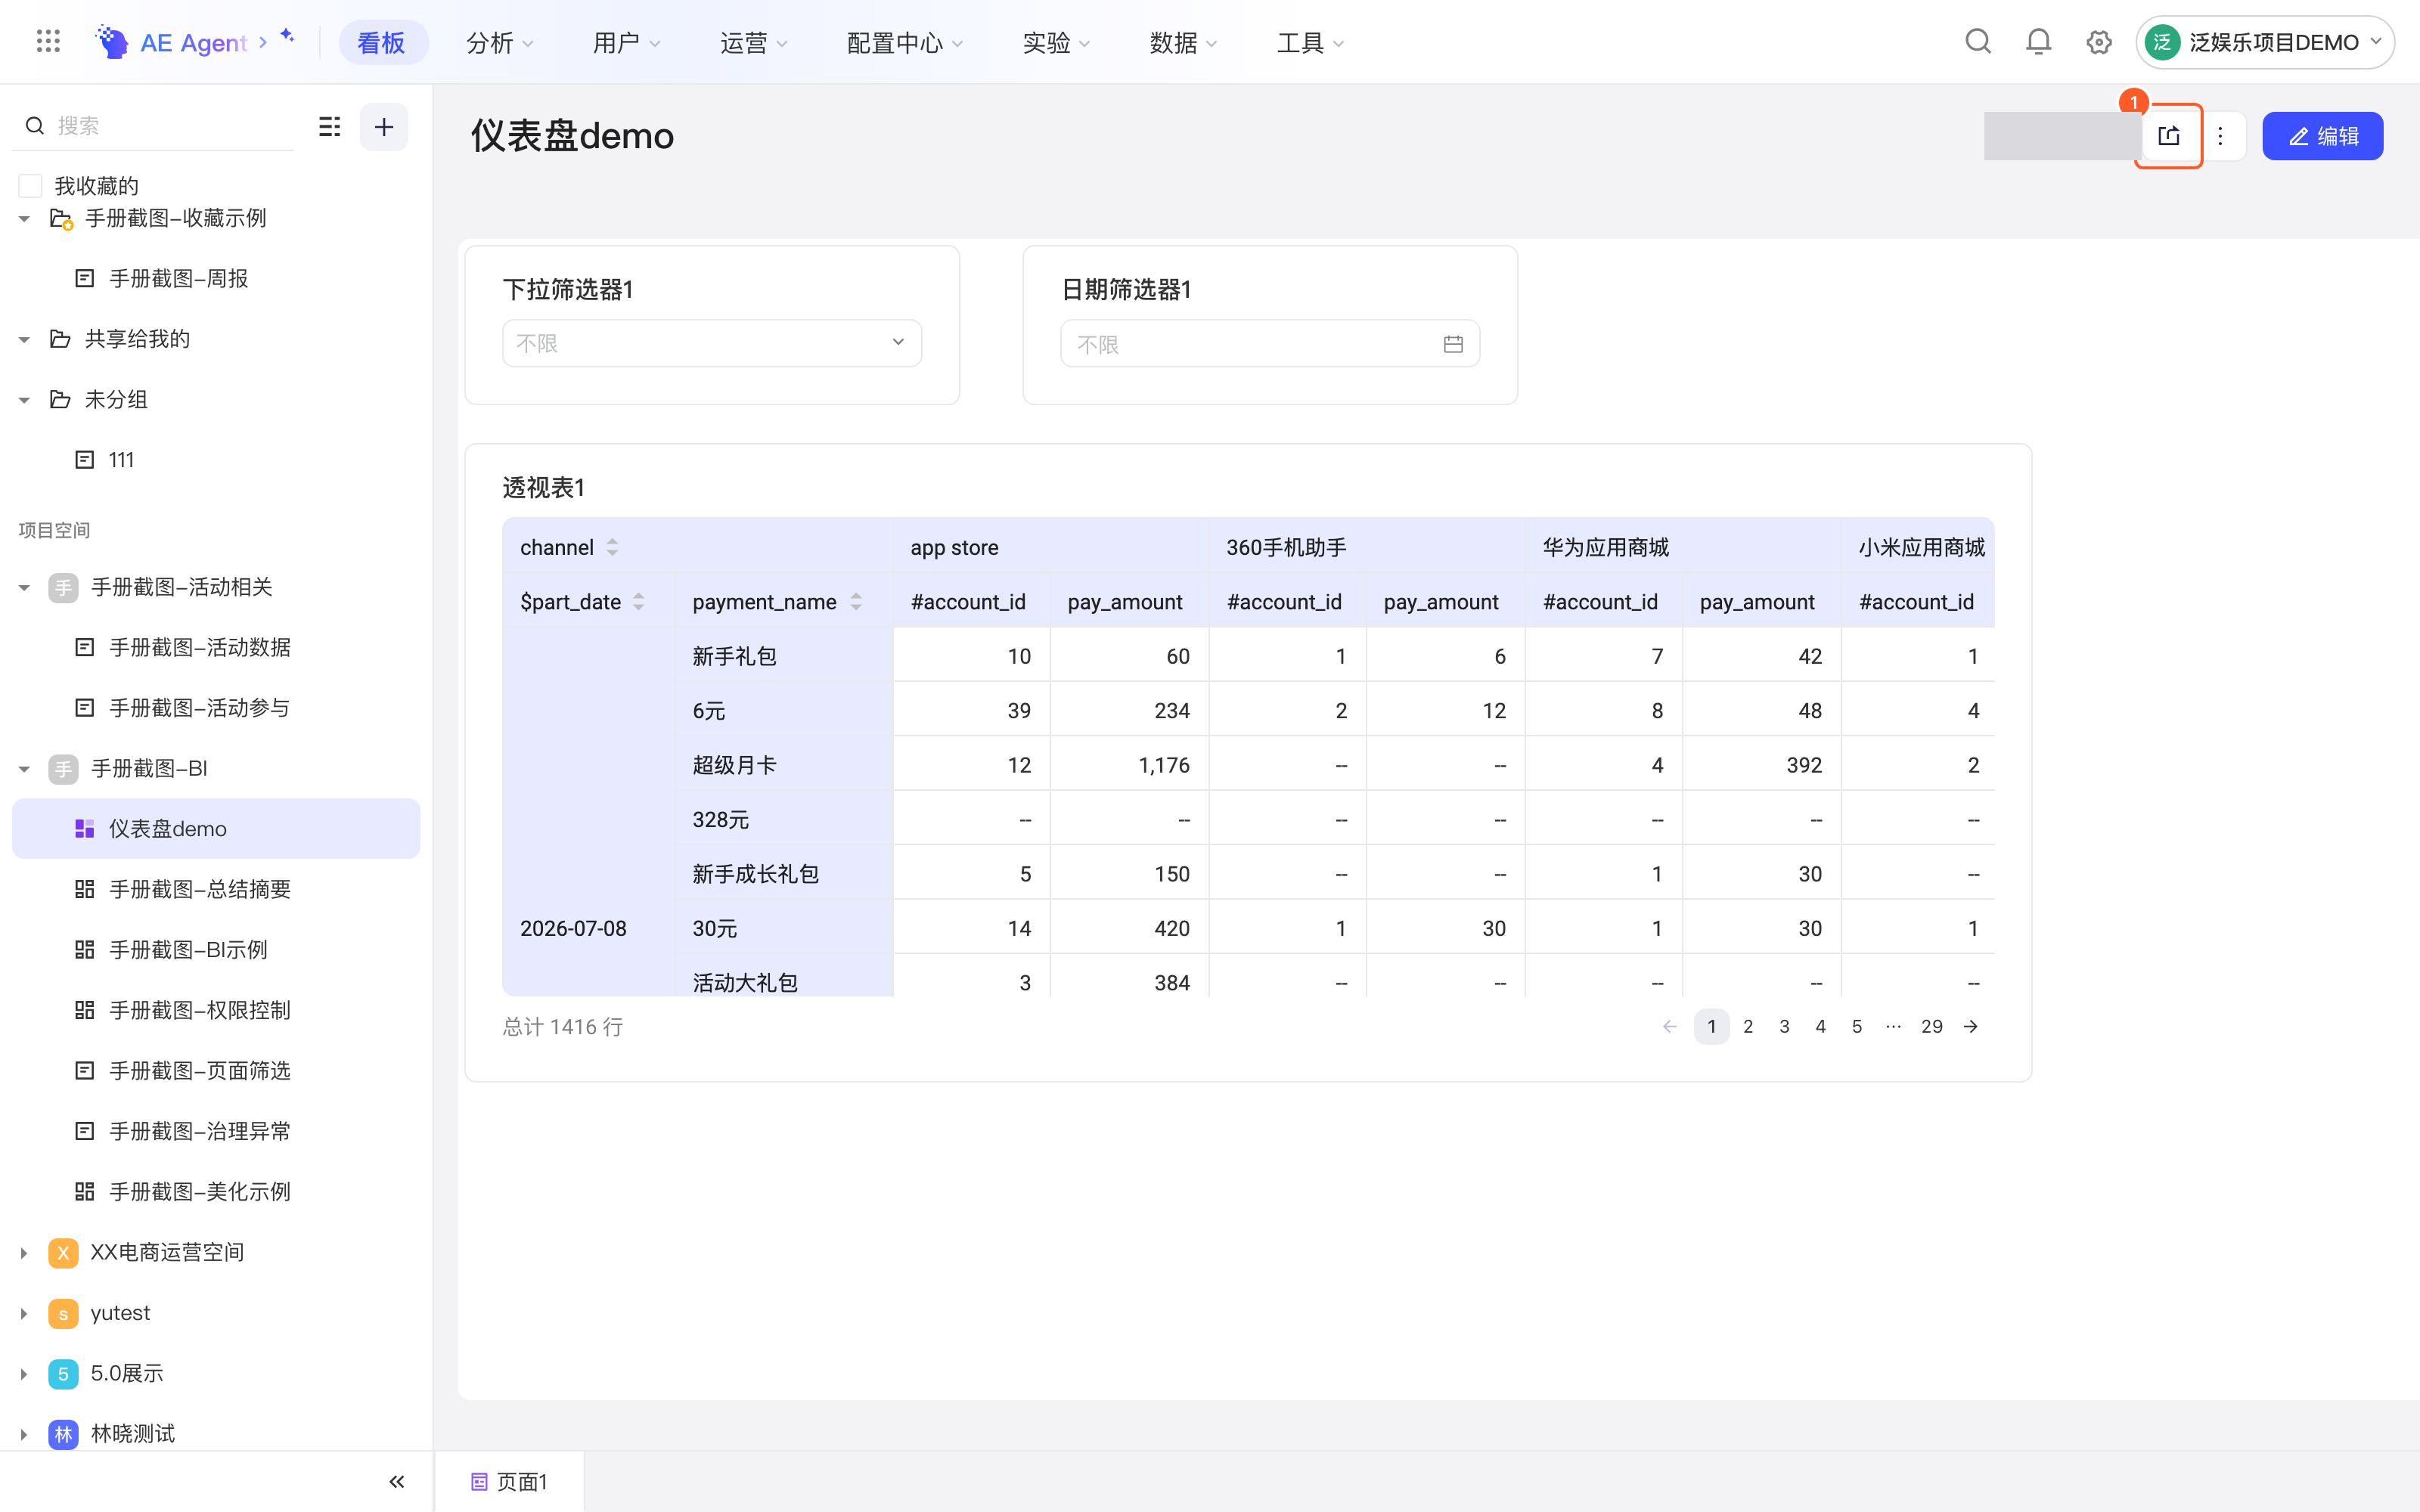This screenshot has height=1512, width=2420.
Task: Open the 工具 menu
Action: tap(1310, 42)
